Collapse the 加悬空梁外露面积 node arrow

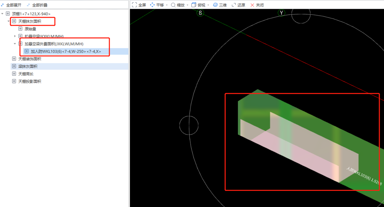click(15, 44)
